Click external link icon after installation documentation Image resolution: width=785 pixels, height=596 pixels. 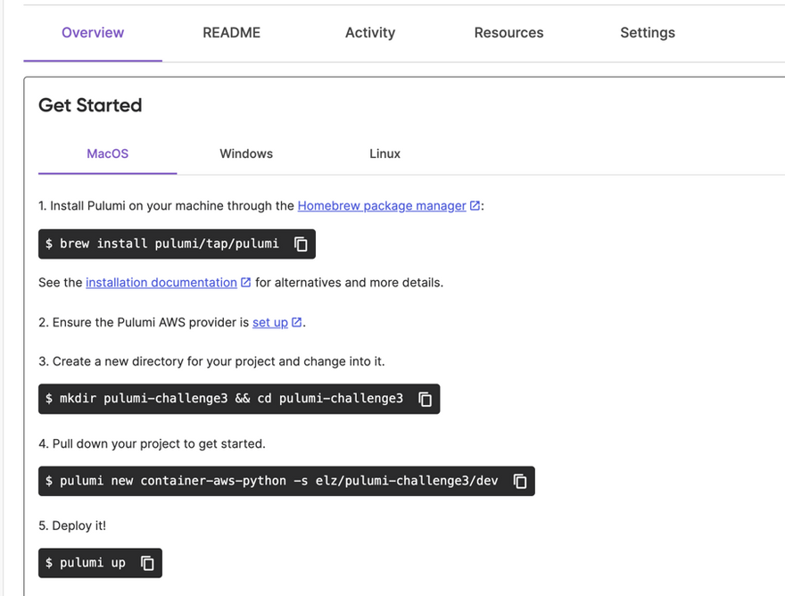[x=246, y=283]
